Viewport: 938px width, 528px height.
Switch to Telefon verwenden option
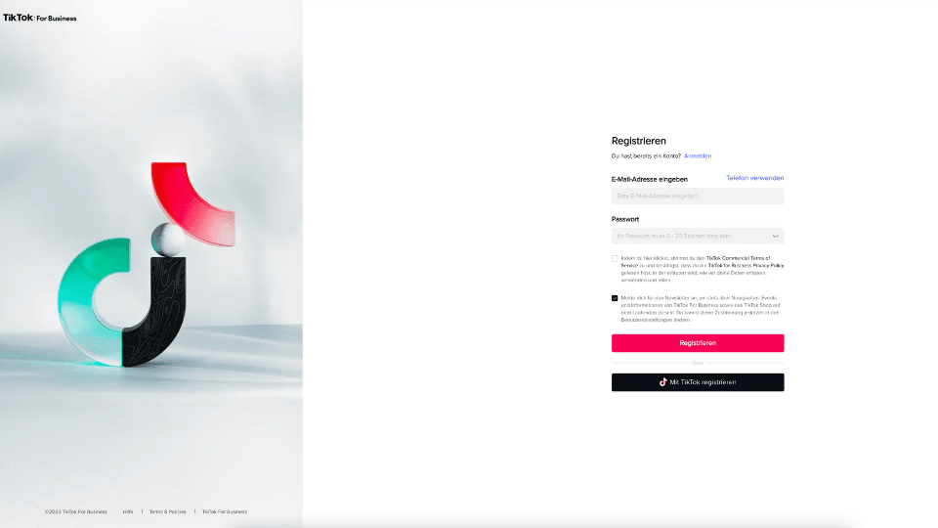pyautogui.click(x=755, y=178)
